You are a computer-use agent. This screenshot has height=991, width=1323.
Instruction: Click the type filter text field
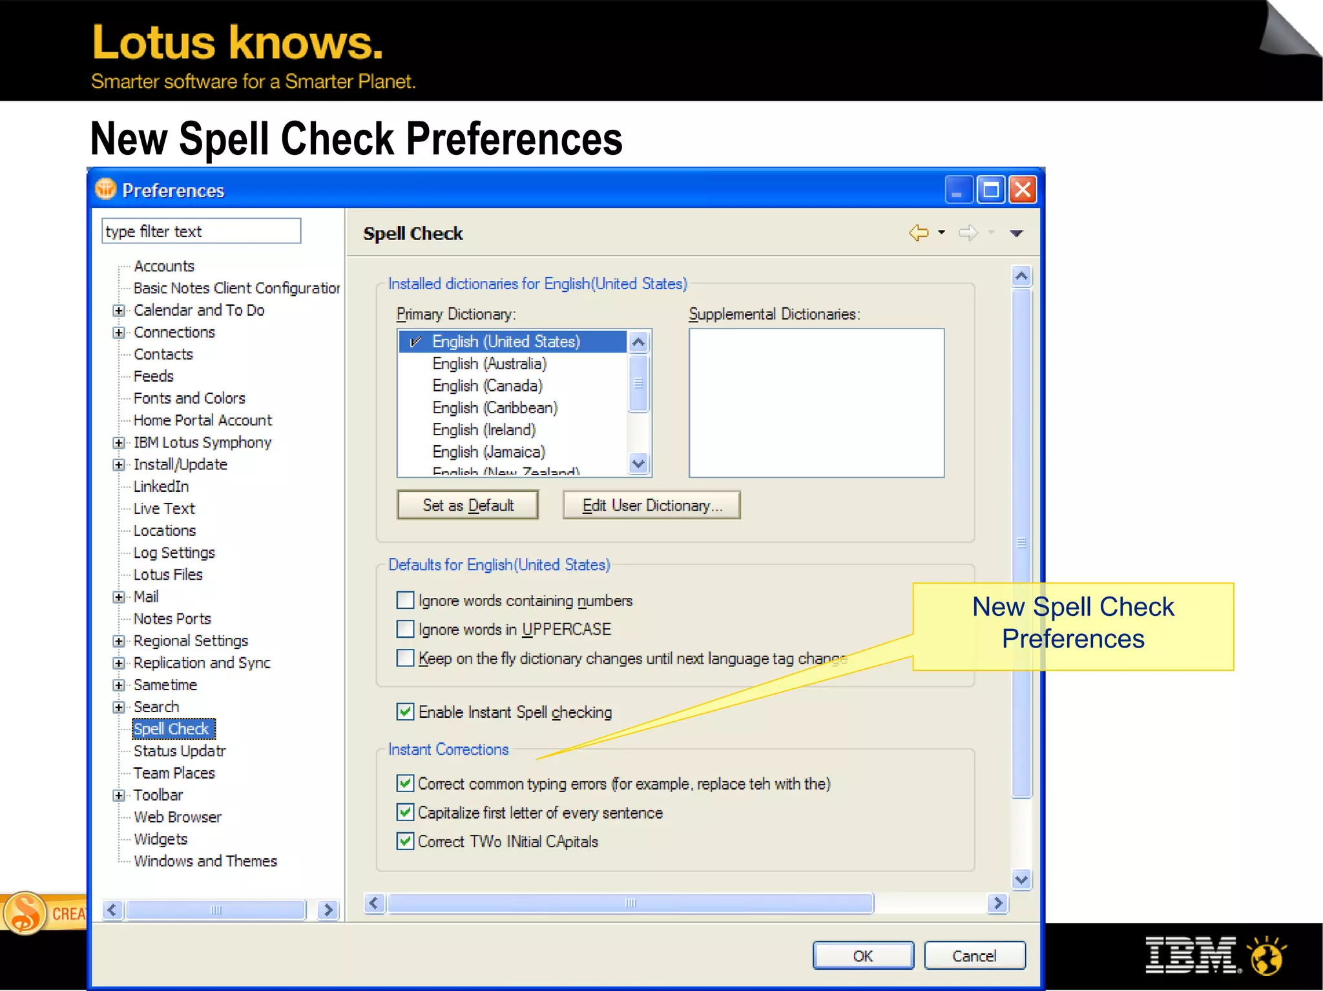tap(201, 231)
